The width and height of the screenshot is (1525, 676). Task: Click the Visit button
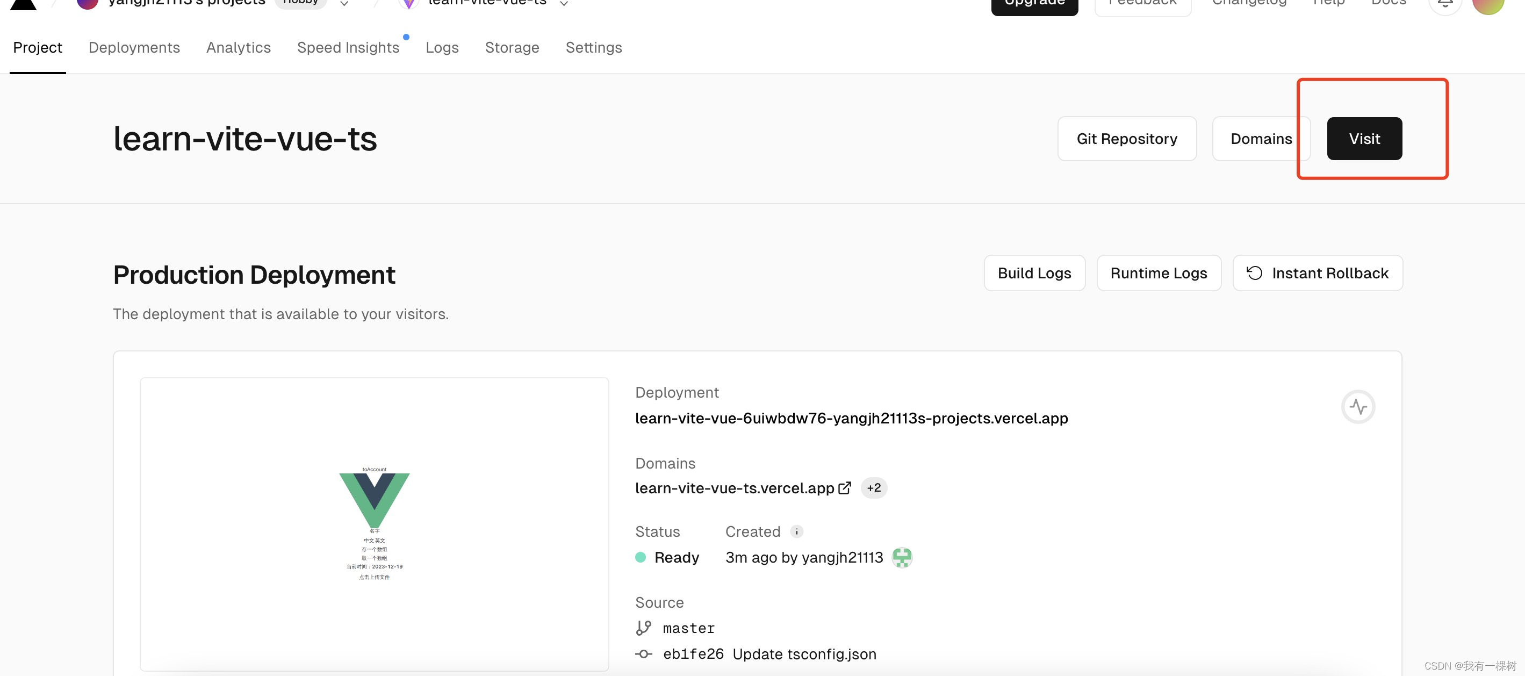point(1364,139)
